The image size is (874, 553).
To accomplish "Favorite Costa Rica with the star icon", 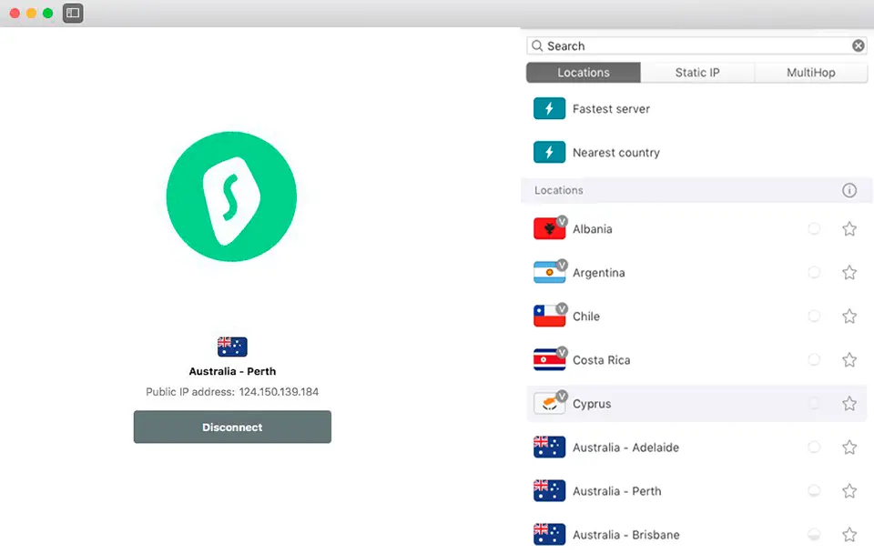I will [849, 360].
